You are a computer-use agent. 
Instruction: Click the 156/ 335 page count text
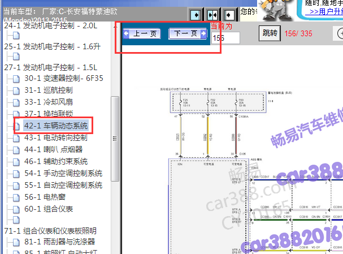pos(298,33)
